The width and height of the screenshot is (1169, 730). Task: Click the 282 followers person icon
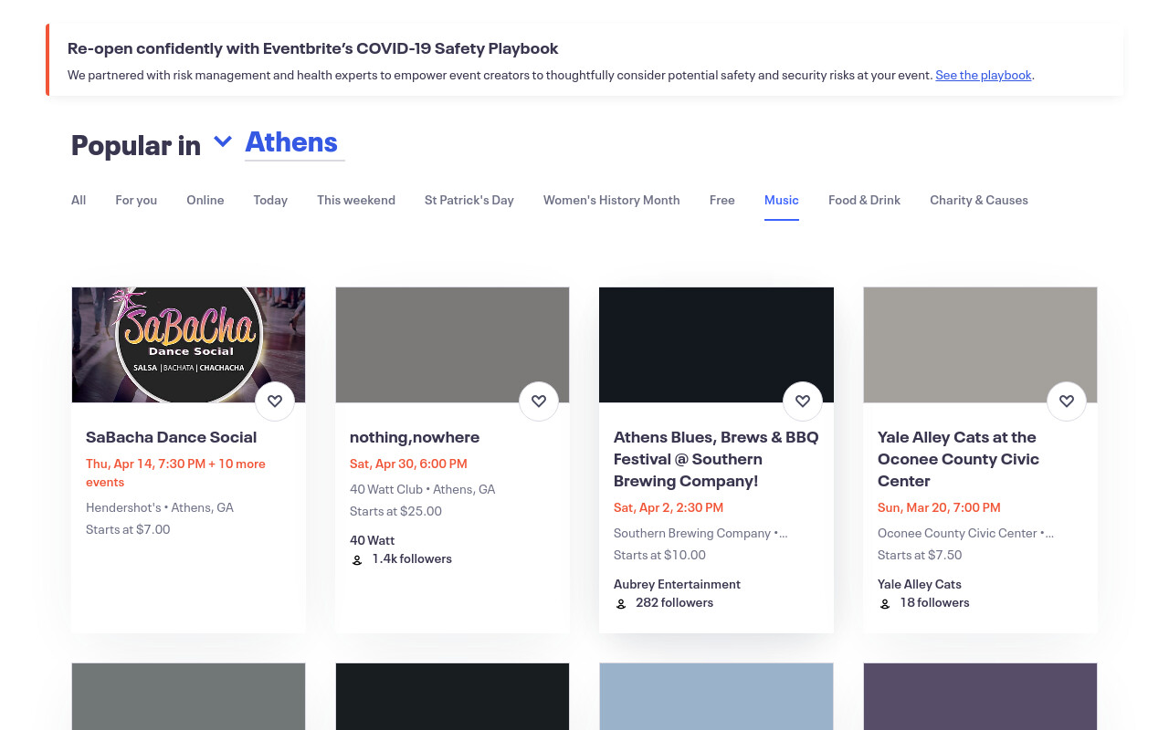(621, 603)
